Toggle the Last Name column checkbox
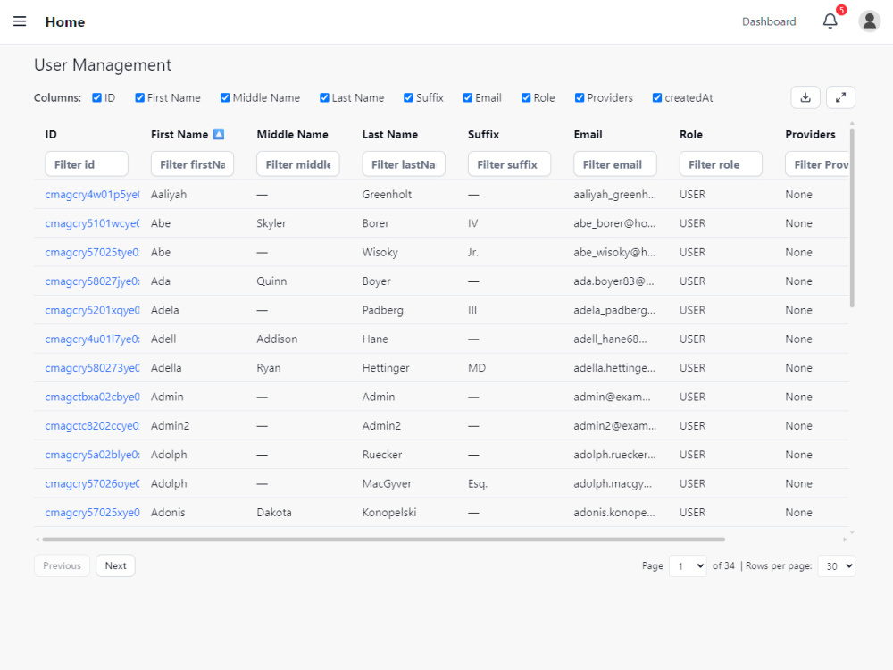The width and height of the screenshot is (893, 670). 324,98
